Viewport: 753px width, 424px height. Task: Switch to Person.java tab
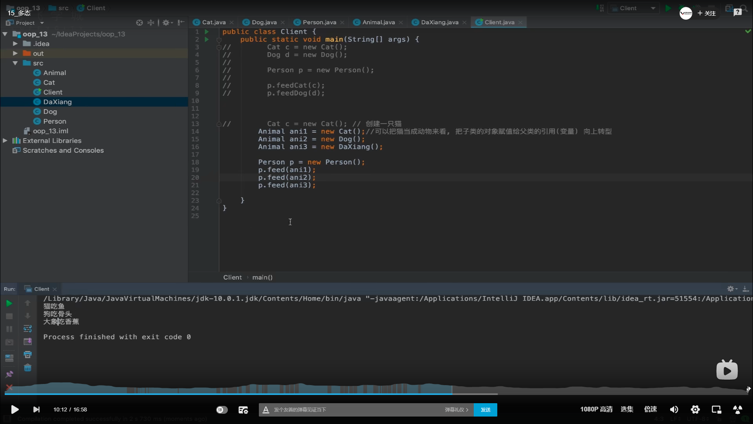319,22
